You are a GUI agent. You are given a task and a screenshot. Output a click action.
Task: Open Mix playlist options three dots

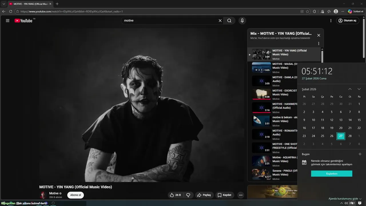pos(319,44)
